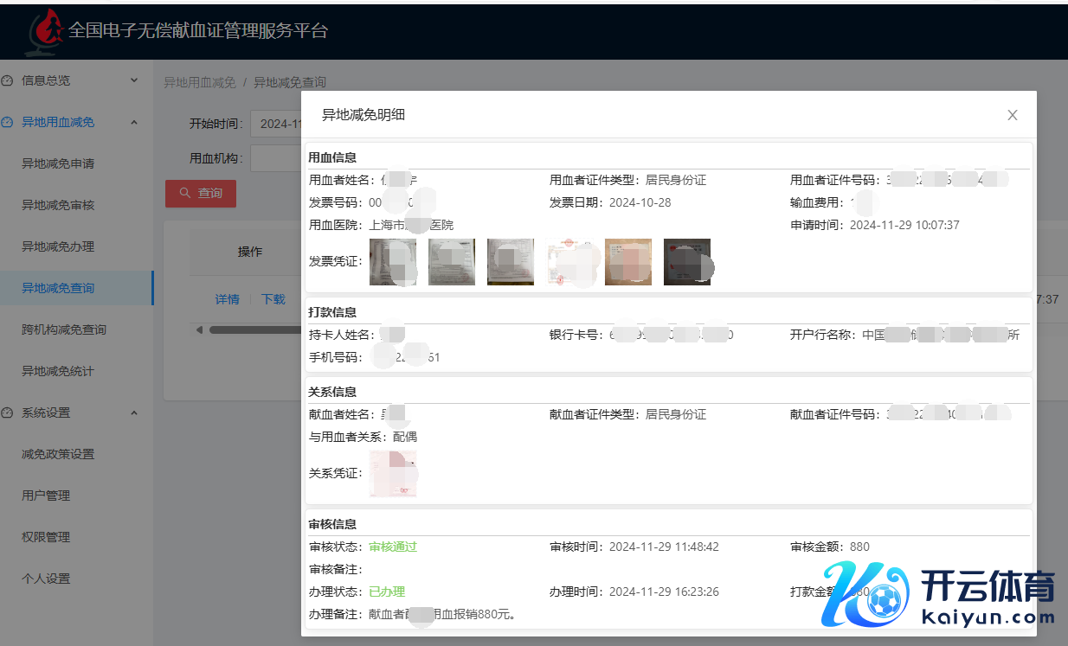Viewport: 1068px width, 646px height.
Task: Open 减免政策设置 settings item
Action: click(x=58, y=454)
